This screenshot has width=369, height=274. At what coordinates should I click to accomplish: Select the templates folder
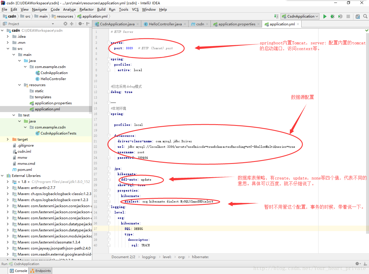(40, 97)
